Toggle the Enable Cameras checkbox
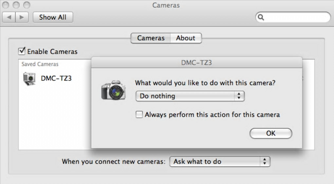This screenshot has height=184, width=334. (x=22, y=51)
